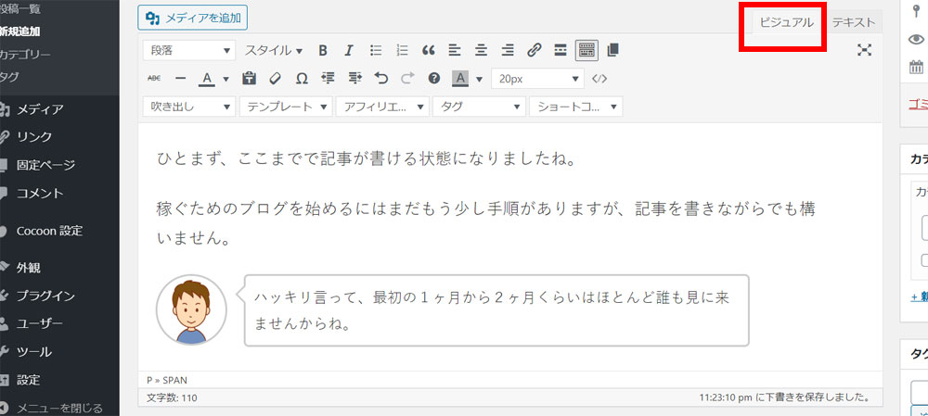928x416 pixels.
Task: Collapse sidebar with メニューを閉じる
Action: click(x=58, y=408)
